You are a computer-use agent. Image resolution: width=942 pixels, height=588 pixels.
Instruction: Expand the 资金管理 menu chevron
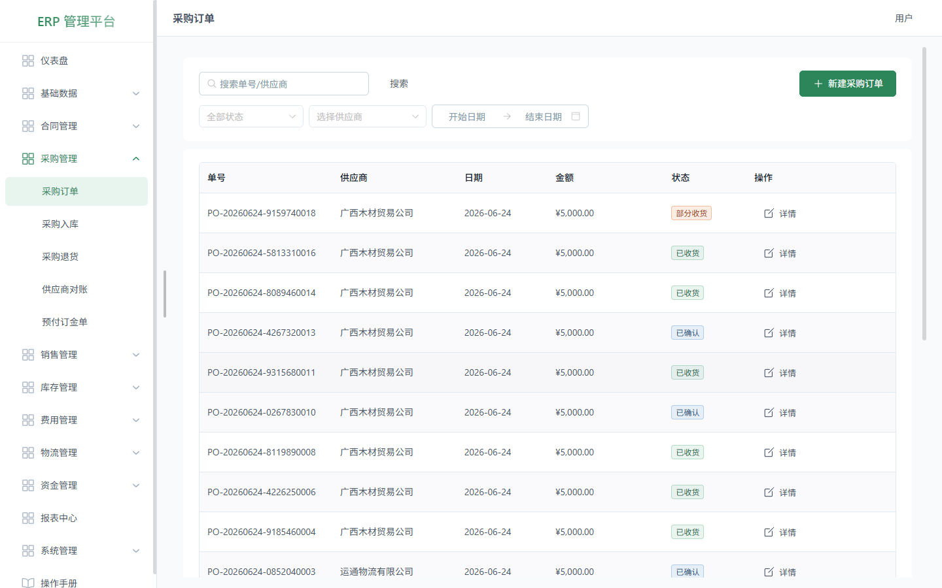click(136, 485)
